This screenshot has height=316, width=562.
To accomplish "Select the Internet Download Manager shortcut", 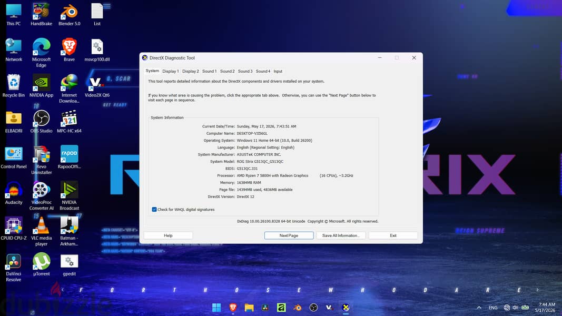I will click(69, 88).
